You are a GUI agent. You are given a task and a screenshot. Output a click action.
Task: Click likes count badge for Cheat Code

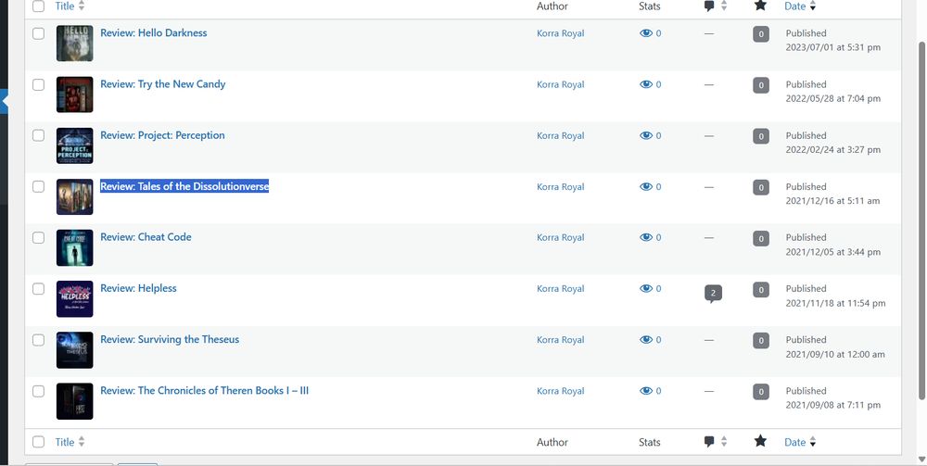tap(761, 239)
